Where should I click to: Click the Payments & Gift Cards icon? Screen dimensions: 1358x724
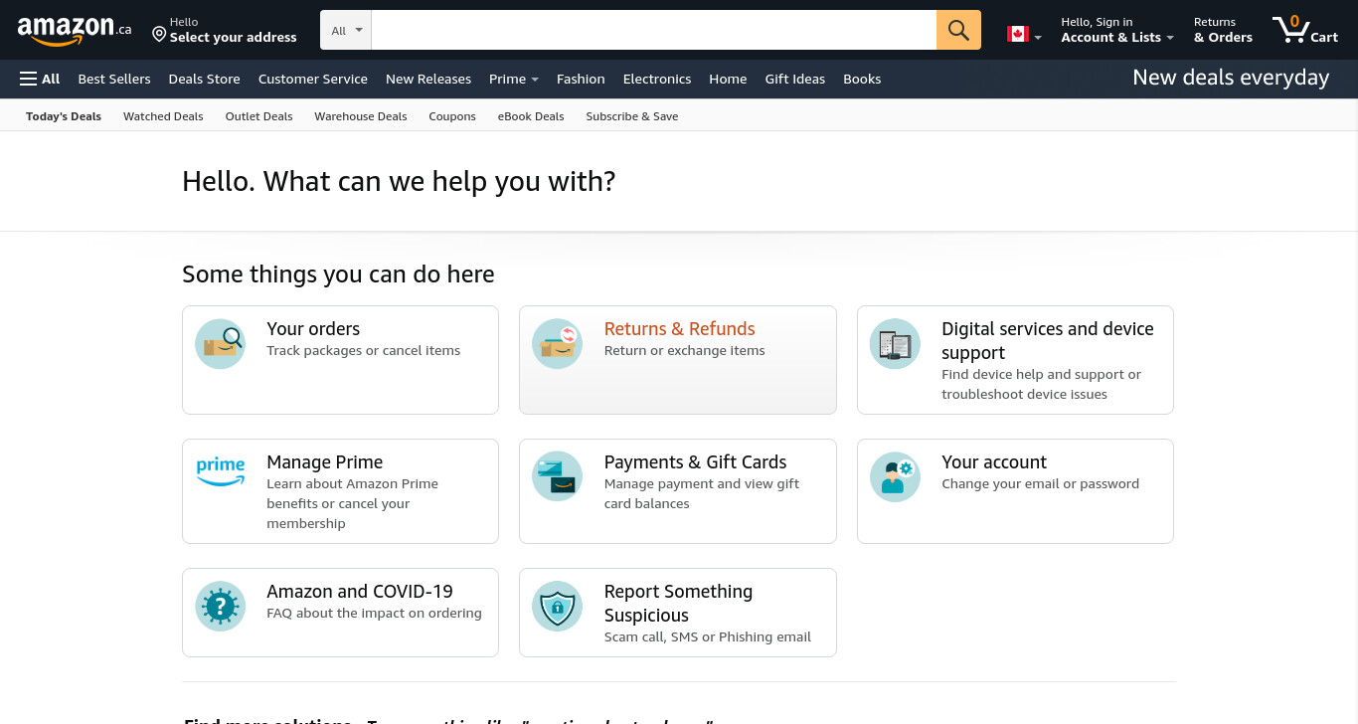(x=557, y=477)
